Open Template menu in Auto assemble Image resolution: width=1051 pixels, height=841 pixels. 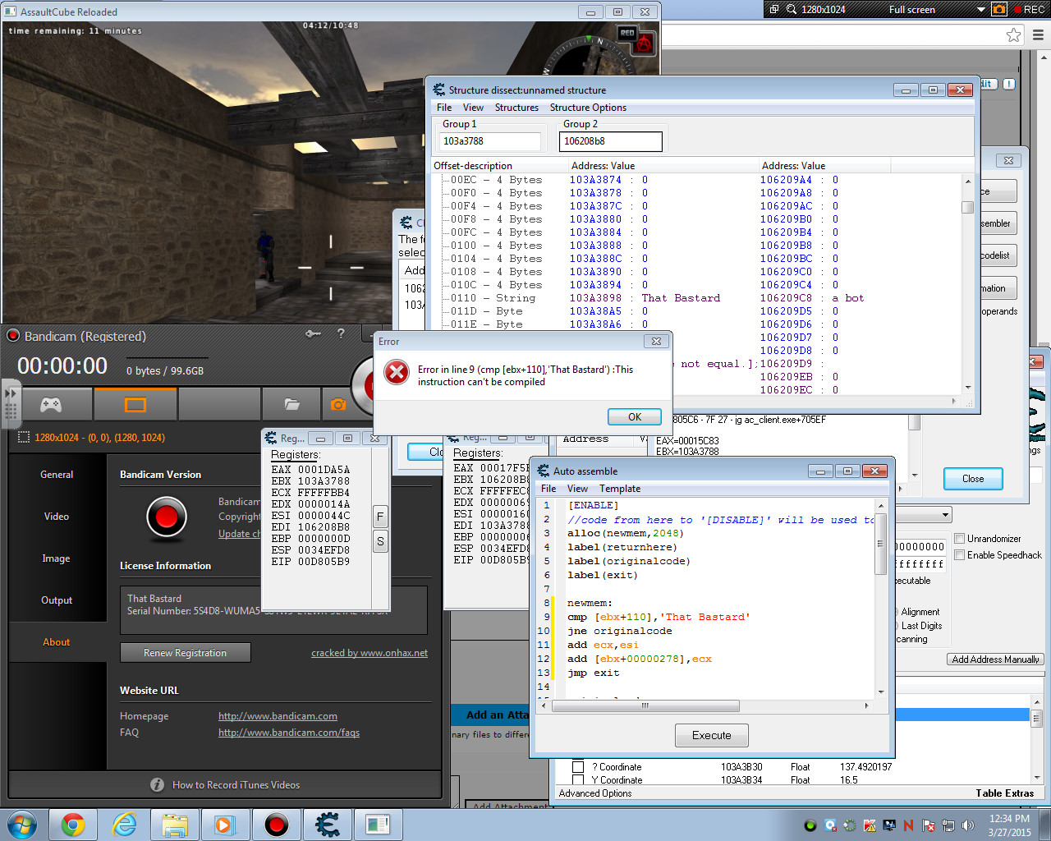[x=620, y=489]
